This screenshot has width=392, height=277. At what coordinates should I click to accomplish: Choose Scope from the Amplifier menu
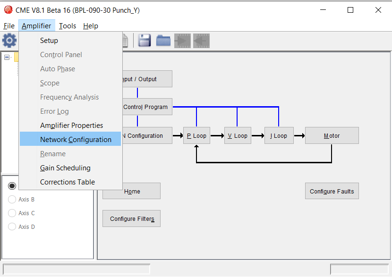[70, 83]
